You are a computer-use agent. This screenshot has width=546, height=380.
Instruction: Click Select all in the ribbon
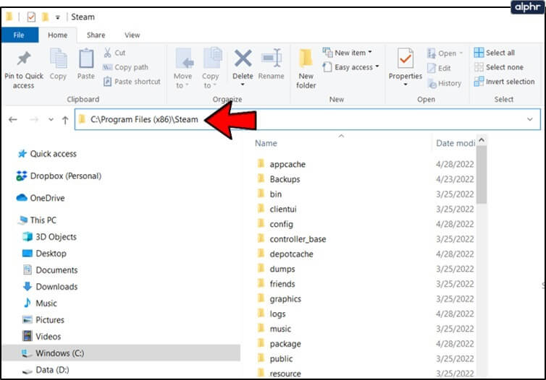pyautogui.click(x=495, y=53)
